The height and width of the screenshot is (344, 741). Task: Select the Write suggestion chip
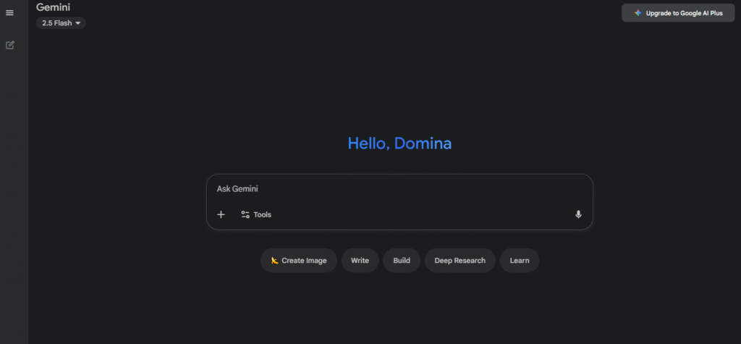click(360, 261)
